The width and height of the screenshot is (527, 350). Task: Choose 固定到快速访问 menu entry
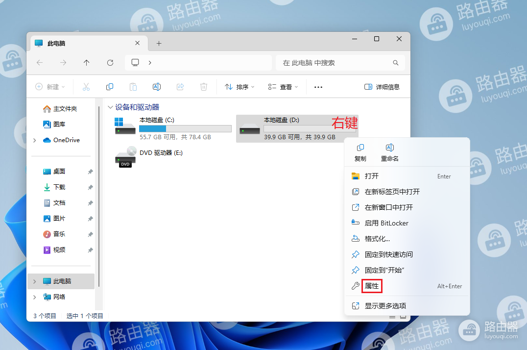pos(407,254)
